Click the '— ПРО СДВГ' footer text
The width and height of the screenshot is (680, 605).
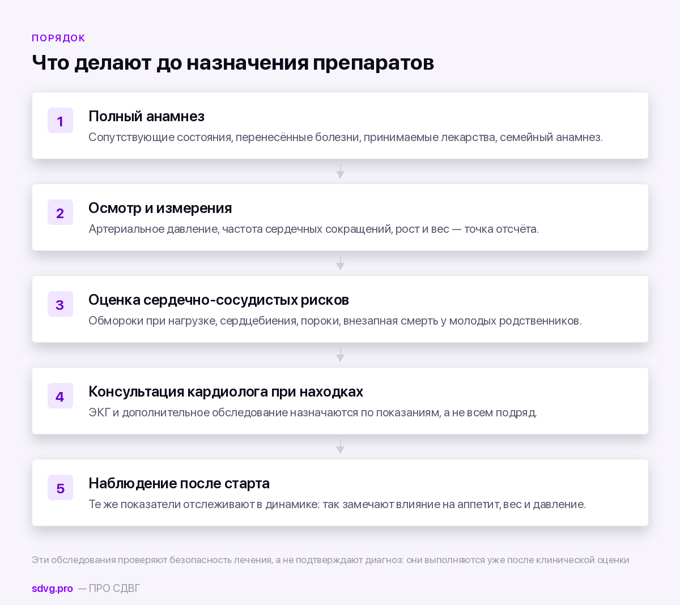(109, 589)
